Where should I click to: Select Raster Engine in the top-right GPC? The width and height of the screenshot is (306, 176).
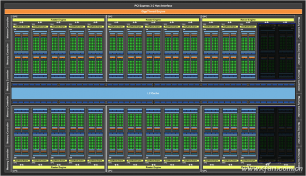click(x=248, y=20)
